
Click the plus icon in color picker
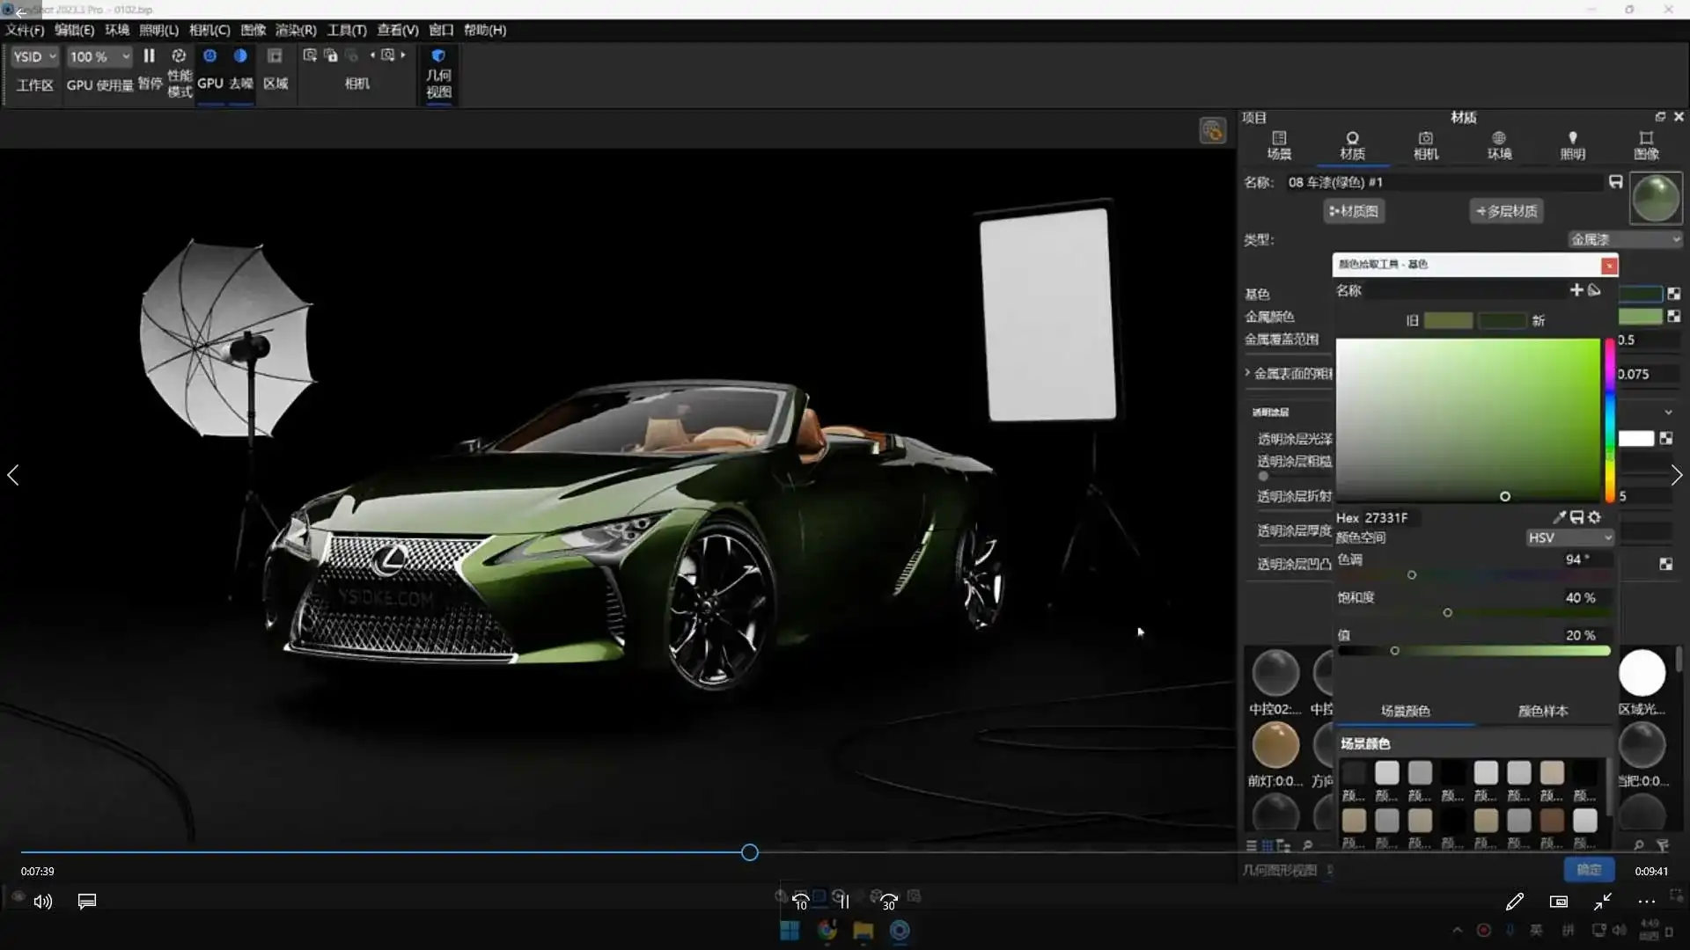coord(1576,289)
